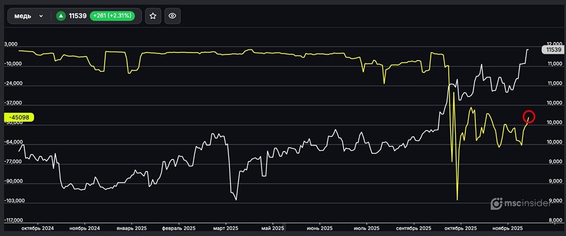Click the green up-arrow trend icon
This screenshot has height=236, width=566.
61,16
